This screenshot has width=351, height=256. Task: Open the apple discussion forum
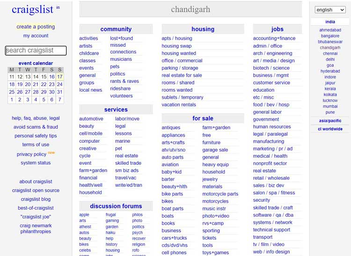tap(84, 215)
